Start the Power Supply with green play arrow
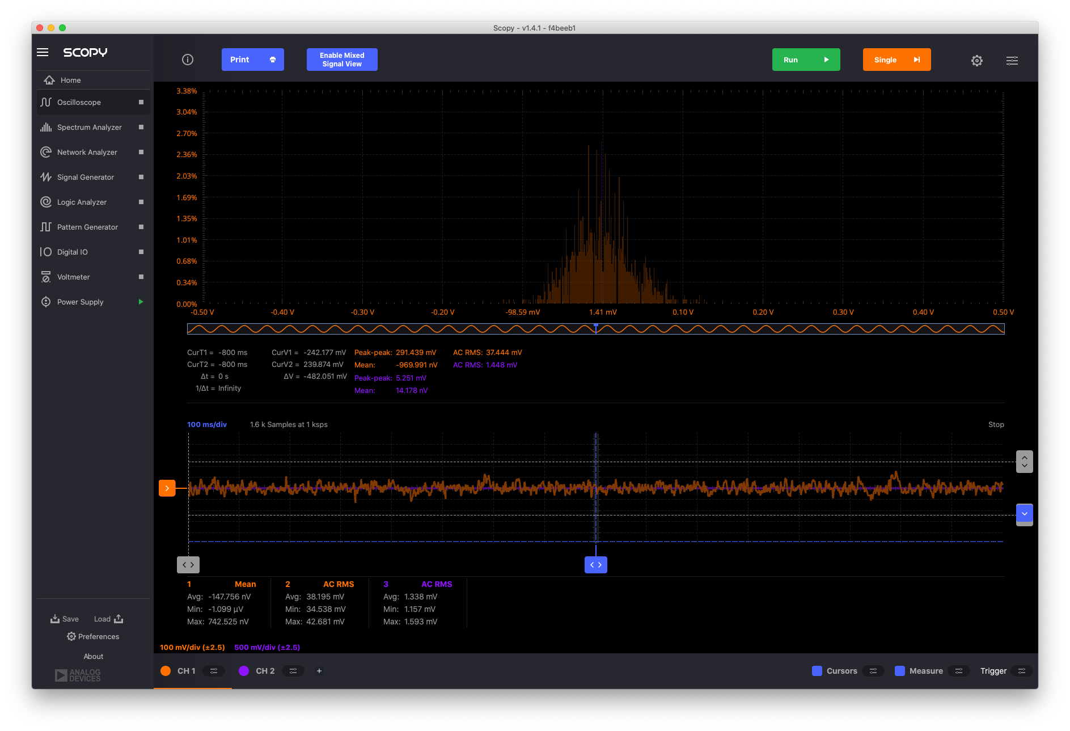 click(x=141, y=302)
